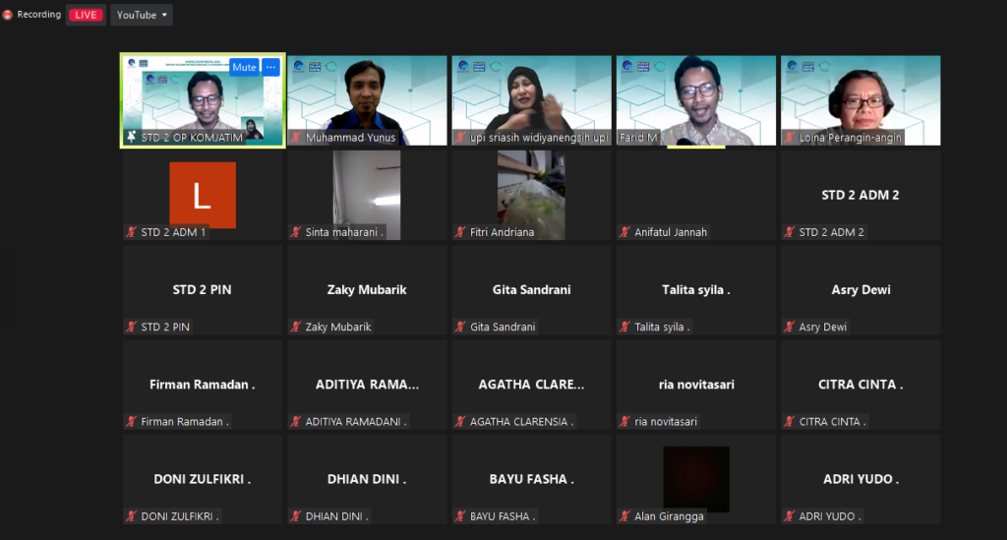Click the muted mic icon beside Alan Girangga
Screen dimensions: 1007x540
click(x=625, y=516)
